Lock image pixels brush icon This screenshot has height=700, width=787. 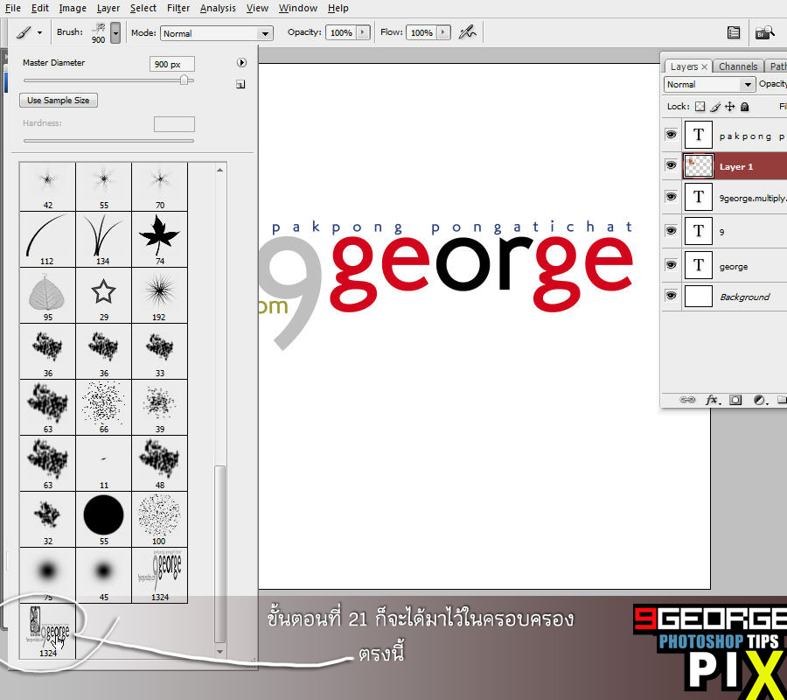[x=715, y=107]
